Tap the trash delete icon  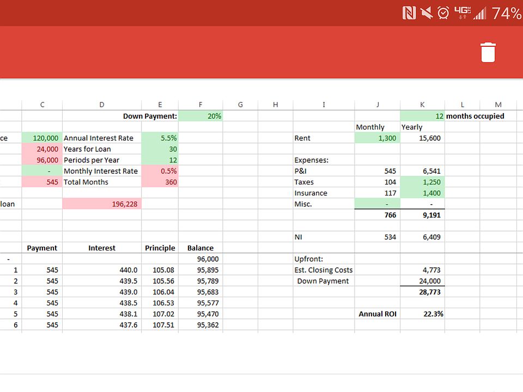click(488, 52)
